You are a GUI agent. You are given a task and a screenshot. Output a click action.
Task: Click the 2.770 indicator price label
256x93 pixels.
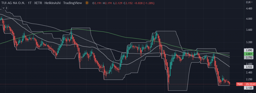coord(248,57)
